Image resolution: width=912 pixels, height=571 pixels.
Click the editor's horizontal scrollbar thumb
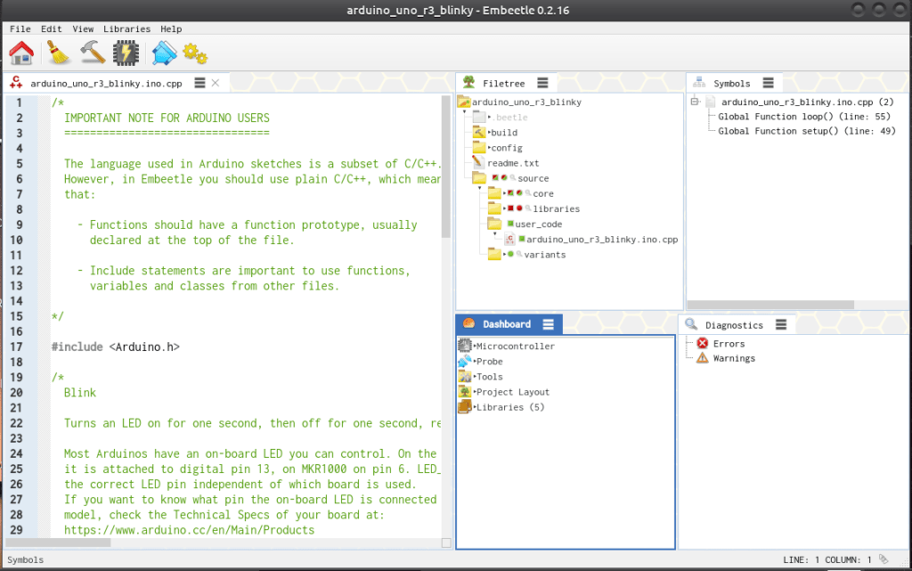(58, 542)
